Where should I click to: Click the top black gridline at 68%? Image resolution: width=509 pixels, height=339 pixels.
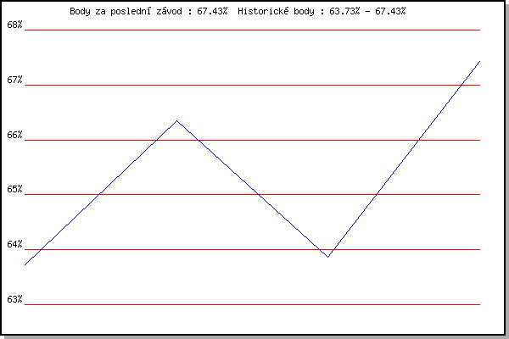pos(255,30)
